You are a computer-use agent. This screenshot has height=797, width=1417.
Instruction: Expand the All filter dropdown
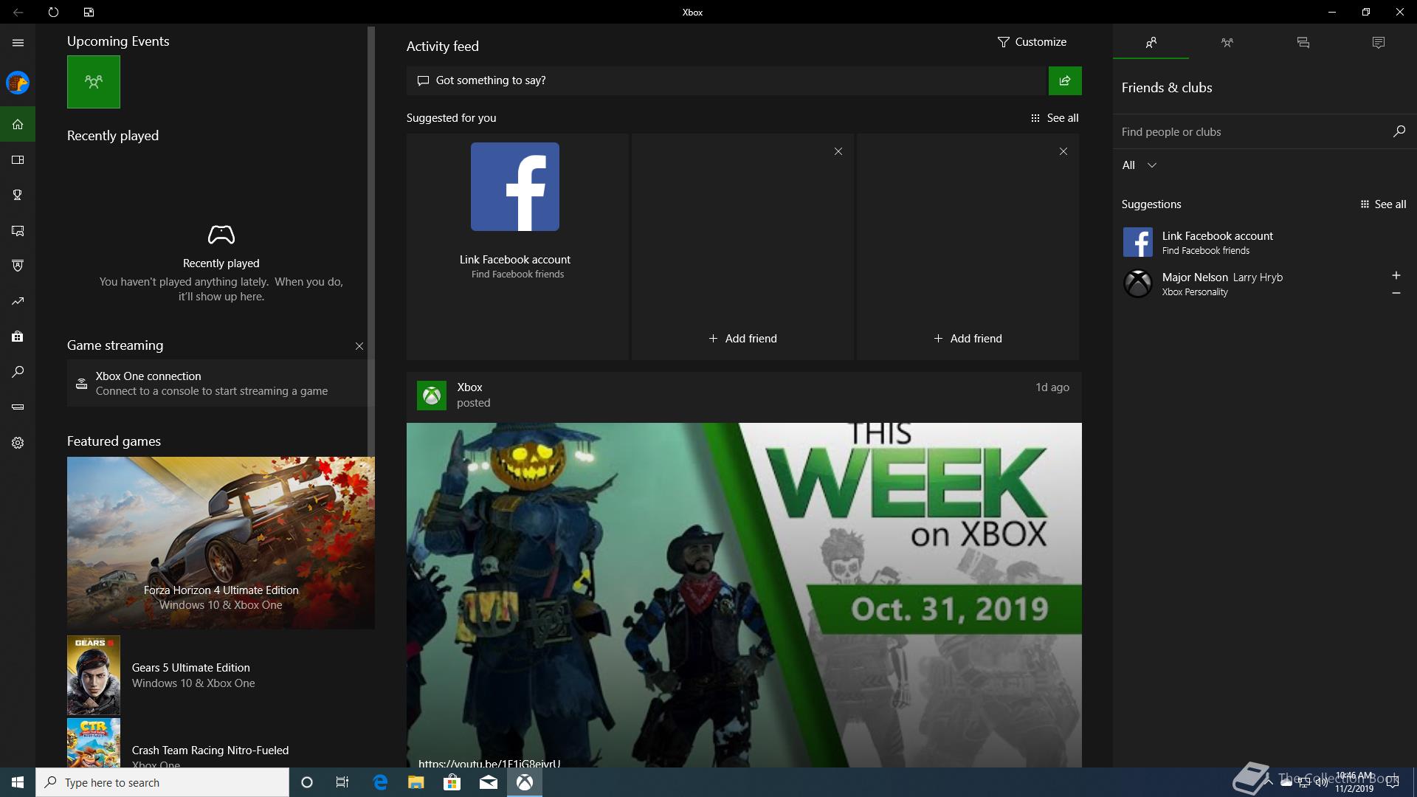point(1139,165)
